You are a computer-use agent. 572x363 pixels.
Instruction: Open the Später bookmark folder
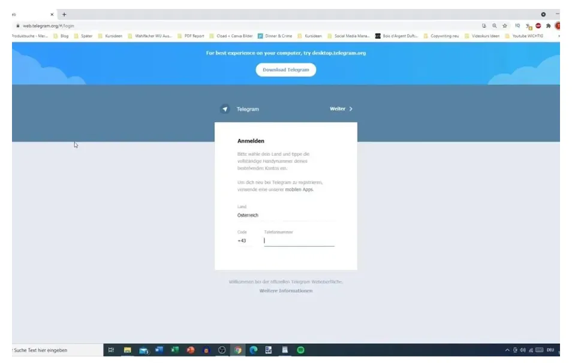pos(83,36)
